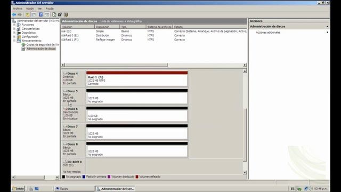Click the red Volumen reflejado legend swatch
Image resolution: width=341 pixels, height=192 pixels.
pyautogui.click(x=137, y=177)
